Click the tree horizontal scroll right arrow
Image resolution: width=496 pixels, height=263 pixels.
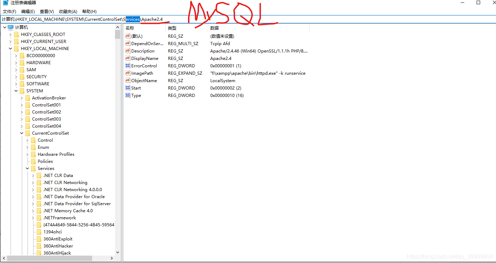(112, 258)
